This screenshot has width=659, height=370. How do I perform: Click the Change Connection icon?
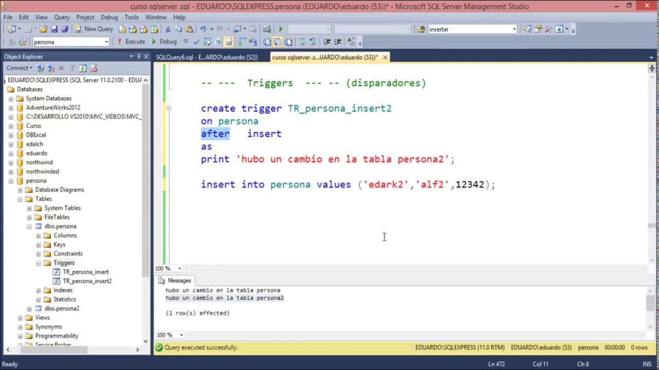pyautogui.click(x=22, y=42)
